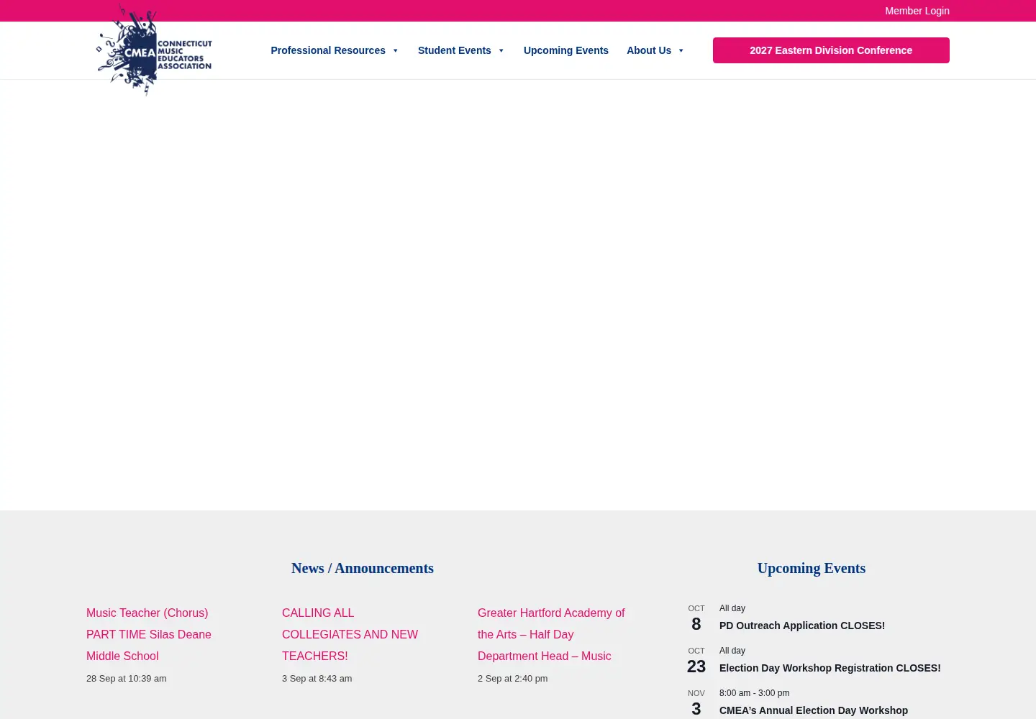
Task: Open the Member Login link
Action: tap(917, 11)
